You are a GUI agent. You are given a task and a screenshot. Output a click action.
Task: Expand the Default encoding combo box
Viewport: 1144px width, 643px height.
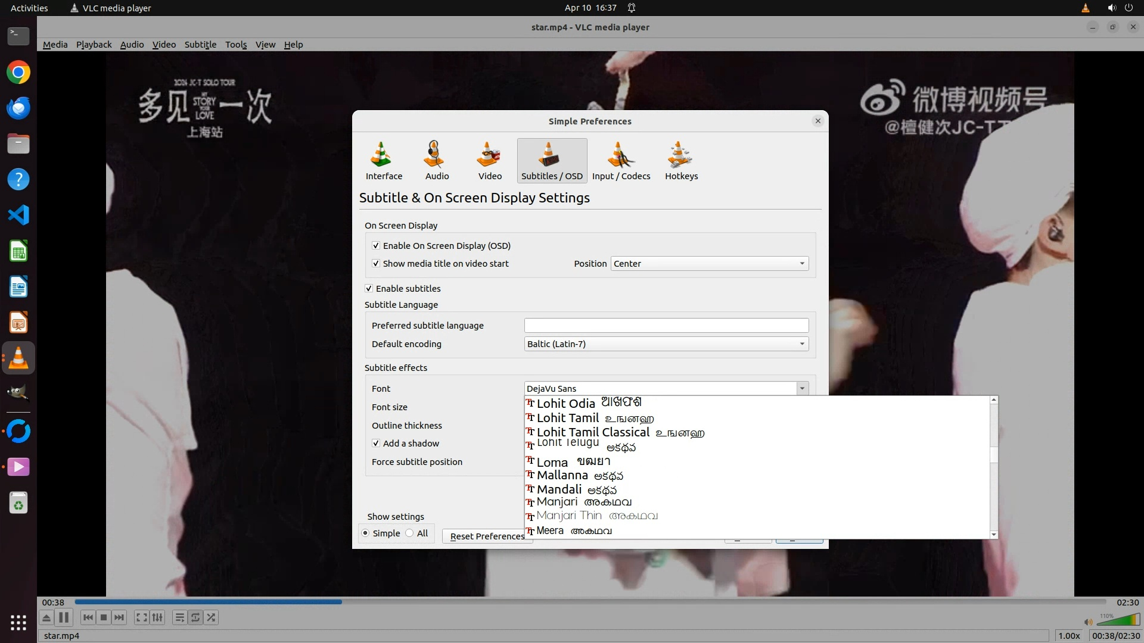coord(666,344)
